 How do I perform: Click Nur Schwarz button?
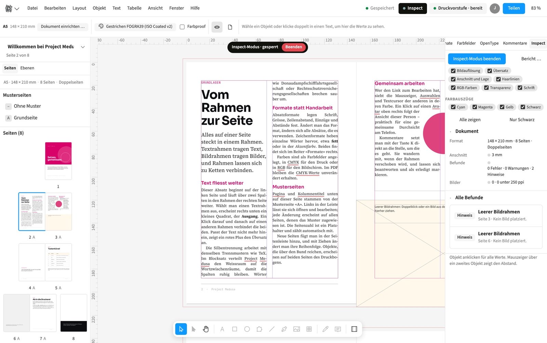coord(522,120)
